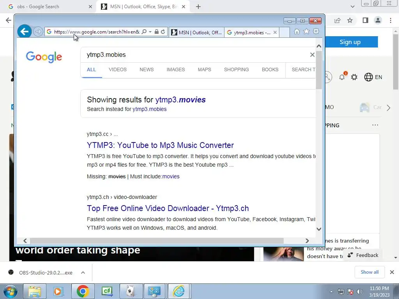Click the ytmp3.movies suggested spelling link

click(180, 100)
